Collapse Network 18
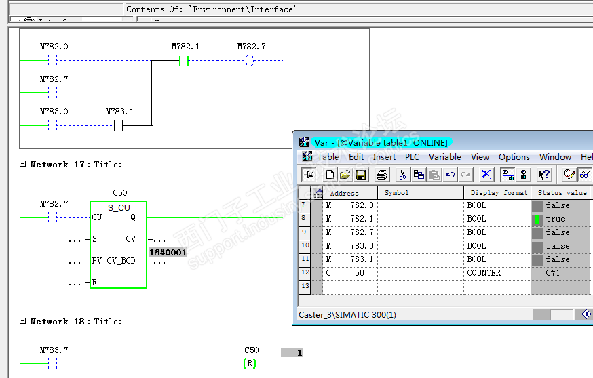The image size is (593, 378). click(x=22, y=321)
